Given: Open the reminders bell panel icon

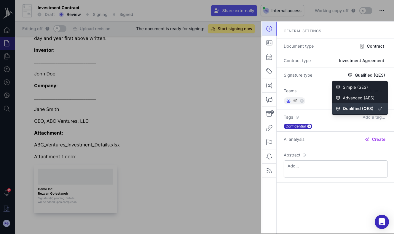Looking at the screenshot, I should click(269, 156).
